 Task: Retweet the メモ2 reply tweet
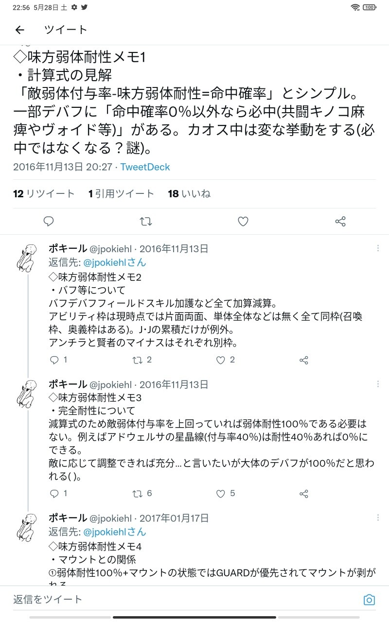138,360
